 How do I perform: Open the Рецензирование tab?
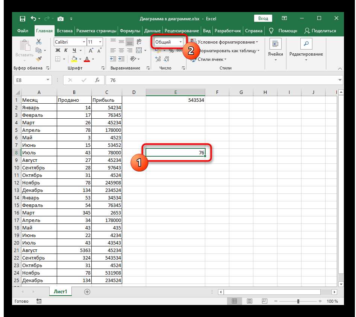pyautogui.click(x=182, y=31)
